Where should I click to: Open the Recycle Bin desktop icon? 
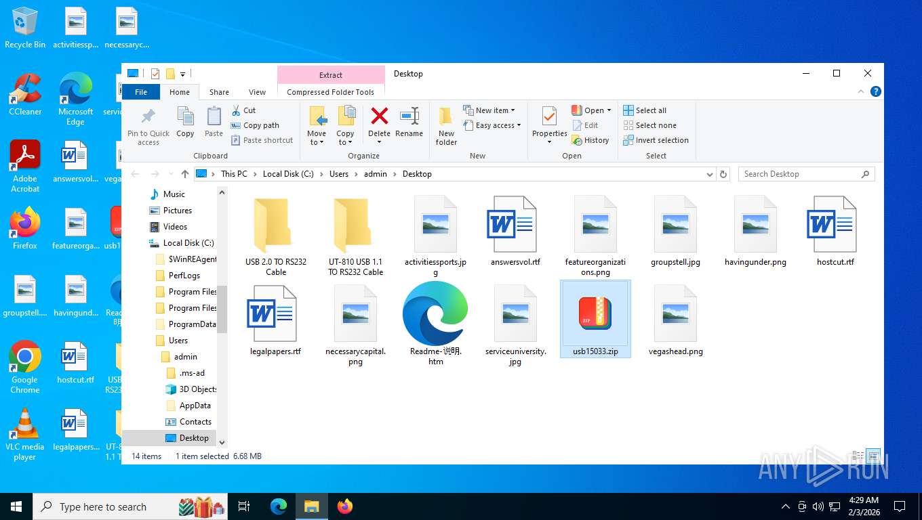click(25, 28)
